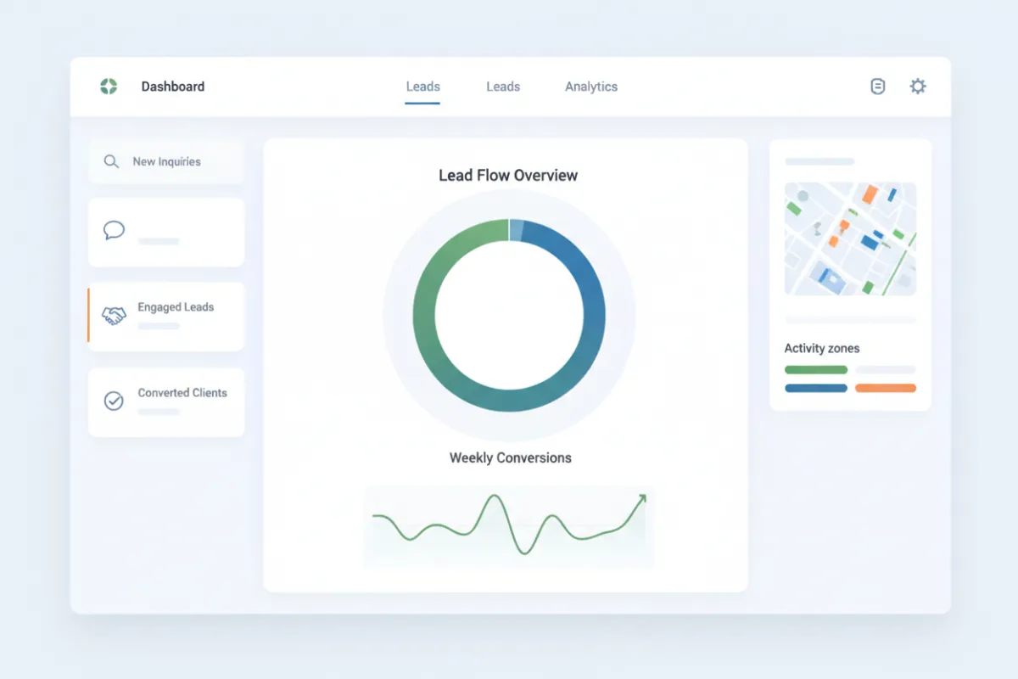Image resolution: width=1018 pixels, height=679 pixels.
Task: Click the New Inquiries search field
Action: 166,161
